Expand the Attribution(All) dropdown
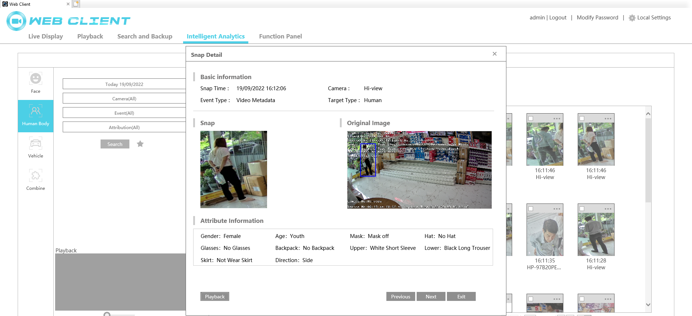Screen dimensions: 692x316 (124, 127)
